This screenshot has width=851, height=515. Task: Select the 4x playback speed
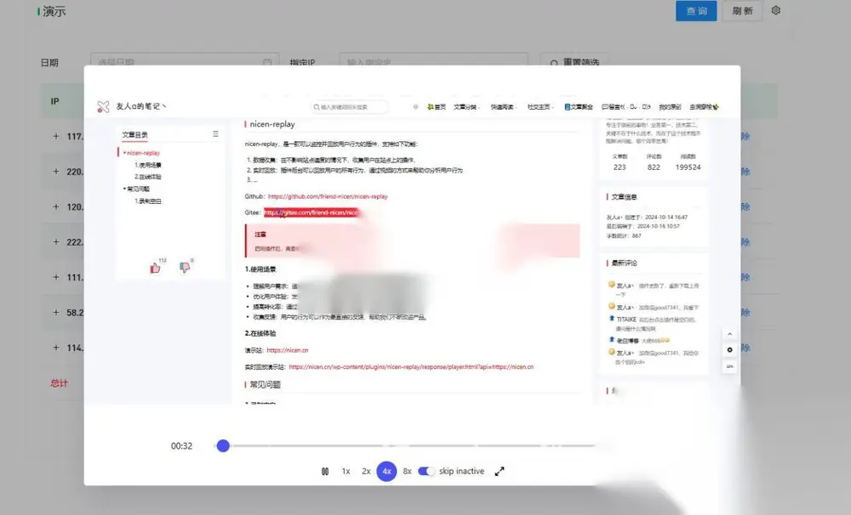(386, 472)
